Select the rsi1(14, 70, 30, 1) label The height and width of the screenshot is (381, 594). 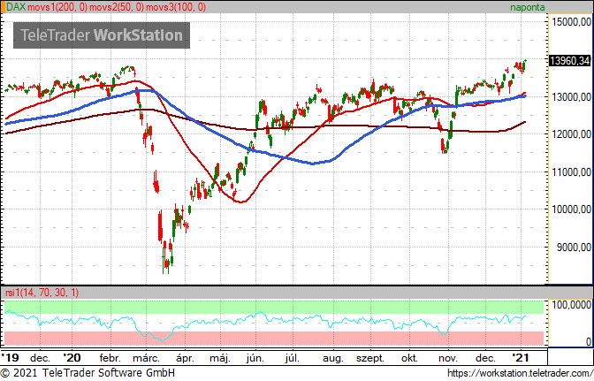pos(42,293)
